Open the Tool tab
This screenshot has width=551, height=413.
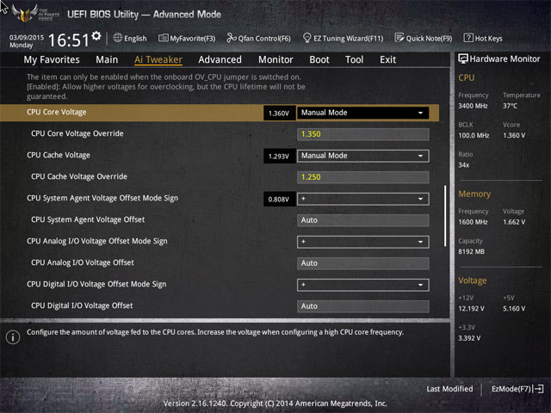pyautogui.click(x=354, y=59)
